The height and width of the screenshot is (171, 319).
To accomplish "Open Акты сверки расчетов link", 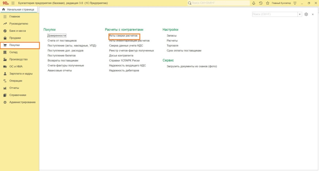I will (123, 36).
